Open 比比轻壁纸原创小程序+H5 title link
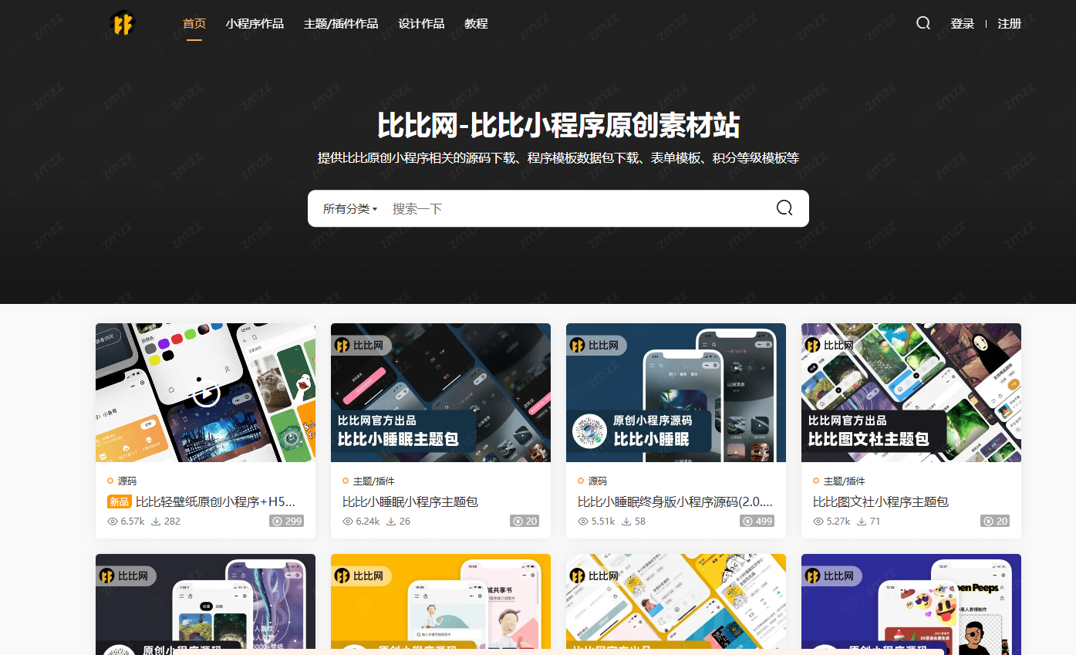Viewport: 1076px width, 655px height. [216, 502]
